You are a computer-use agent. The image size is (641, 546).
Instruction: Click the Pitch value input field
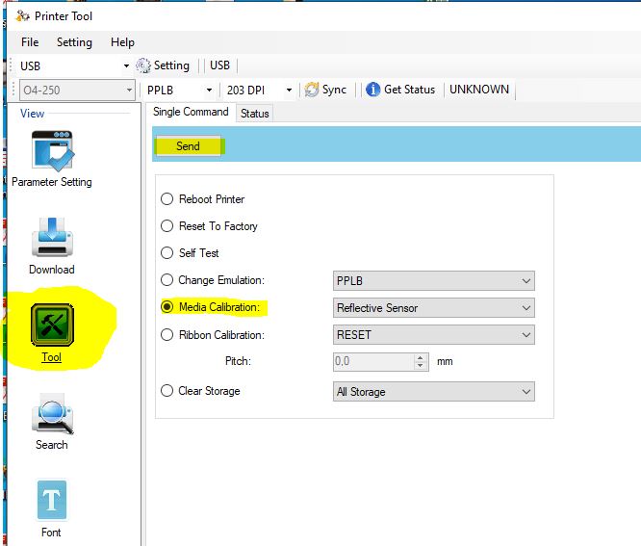[373, 362]
